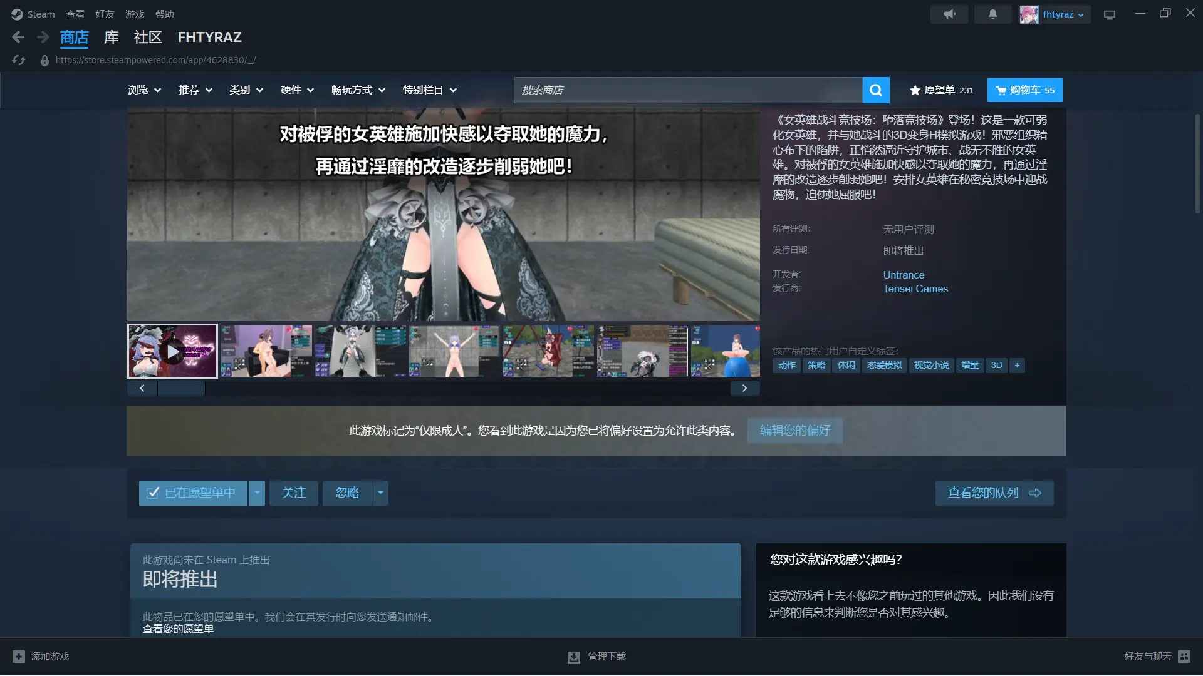The image size is (1203, 676).
Task: Expand the dropdown beside 已在愿望单中
Action: pos(257,493)
